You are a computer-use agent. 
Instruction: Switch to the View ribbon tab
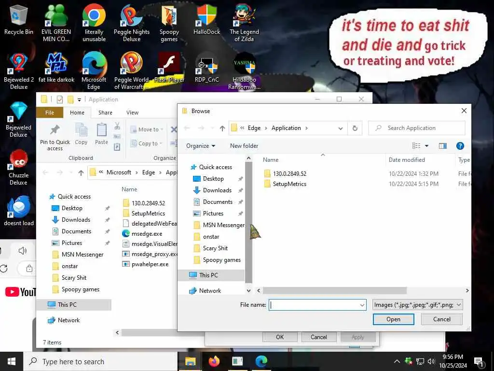point(132,113)
